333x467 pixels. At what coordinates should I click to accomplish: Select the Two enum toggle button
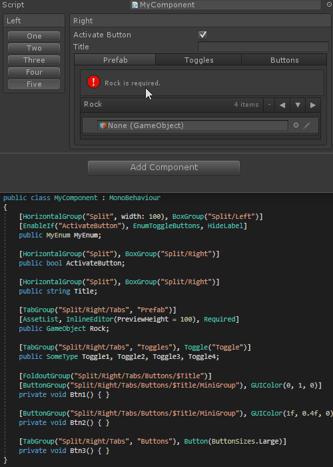[34, 48]
